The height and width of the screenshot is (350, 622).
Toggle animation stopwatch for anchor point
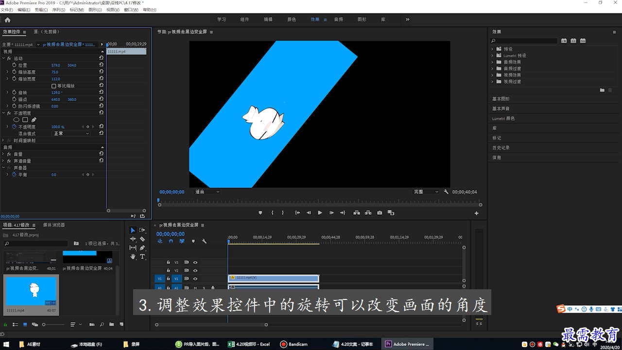(x=14, y=99)
